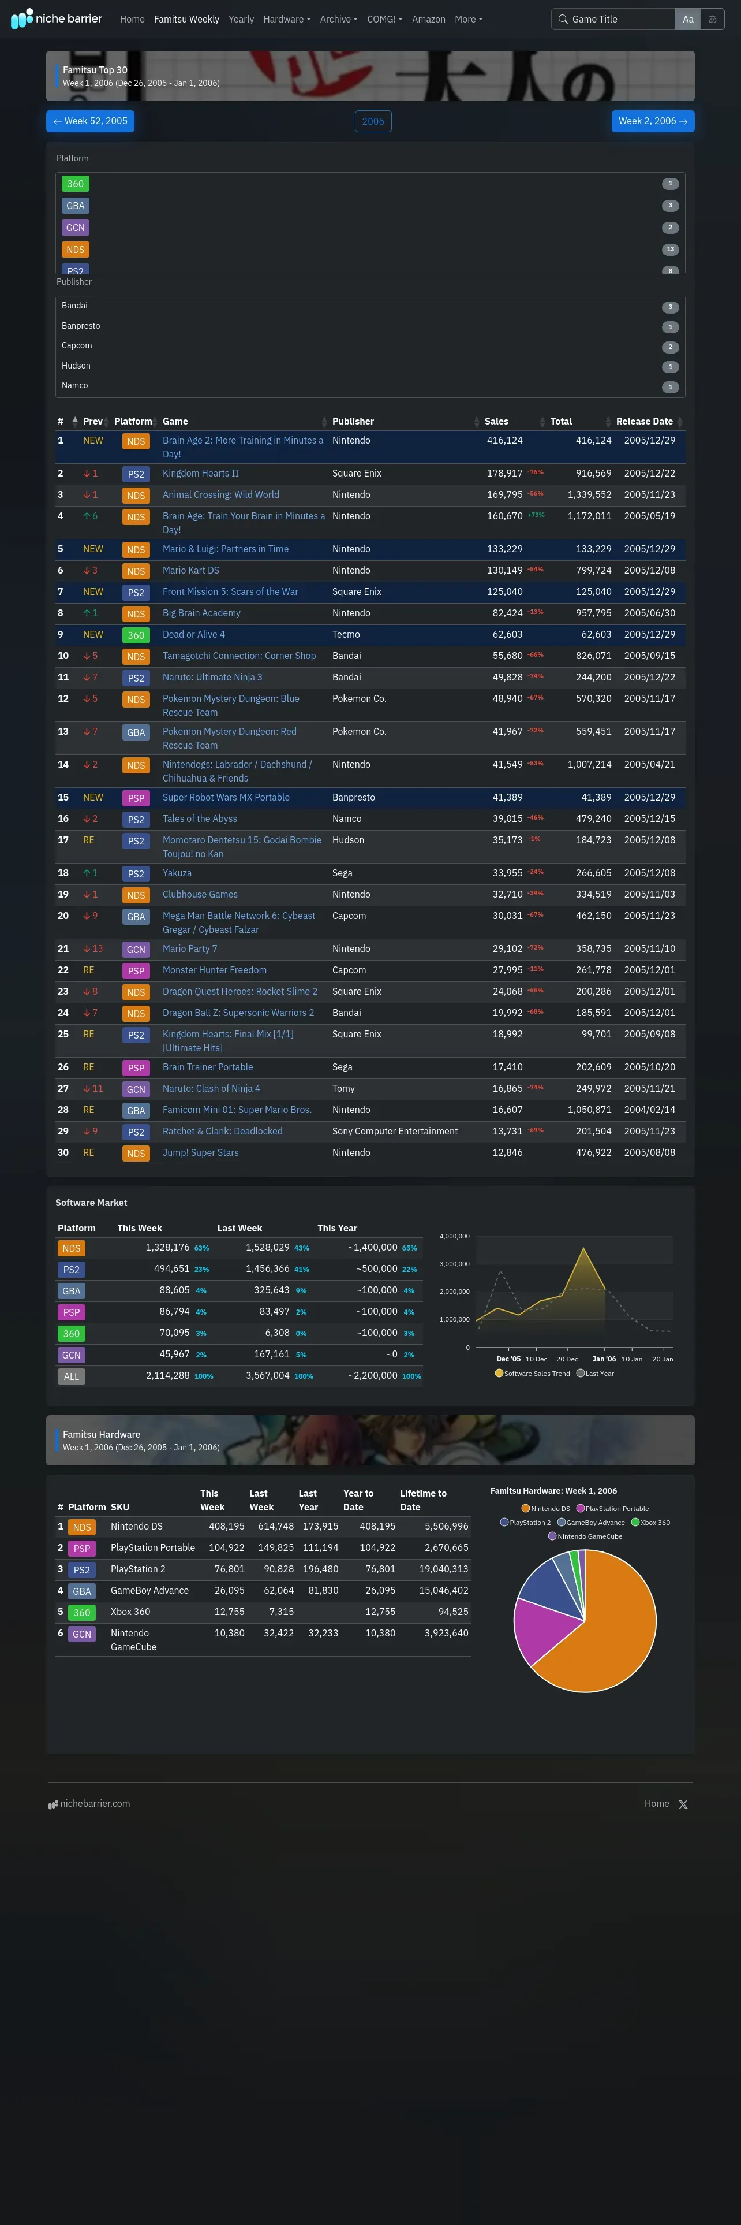
Task: Go to next Week 2, 2006
Action: 652,121
